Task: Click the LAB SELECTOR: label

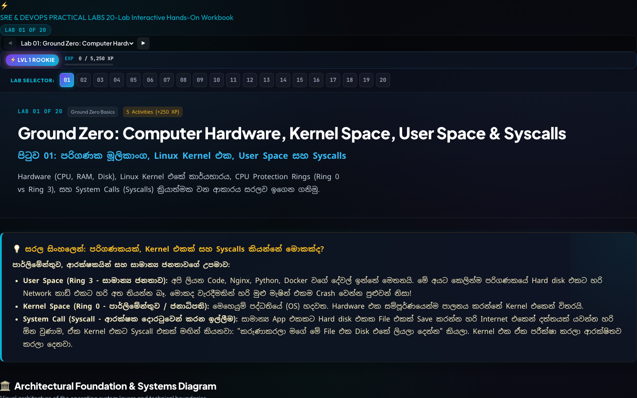Action: pos(32,80)
